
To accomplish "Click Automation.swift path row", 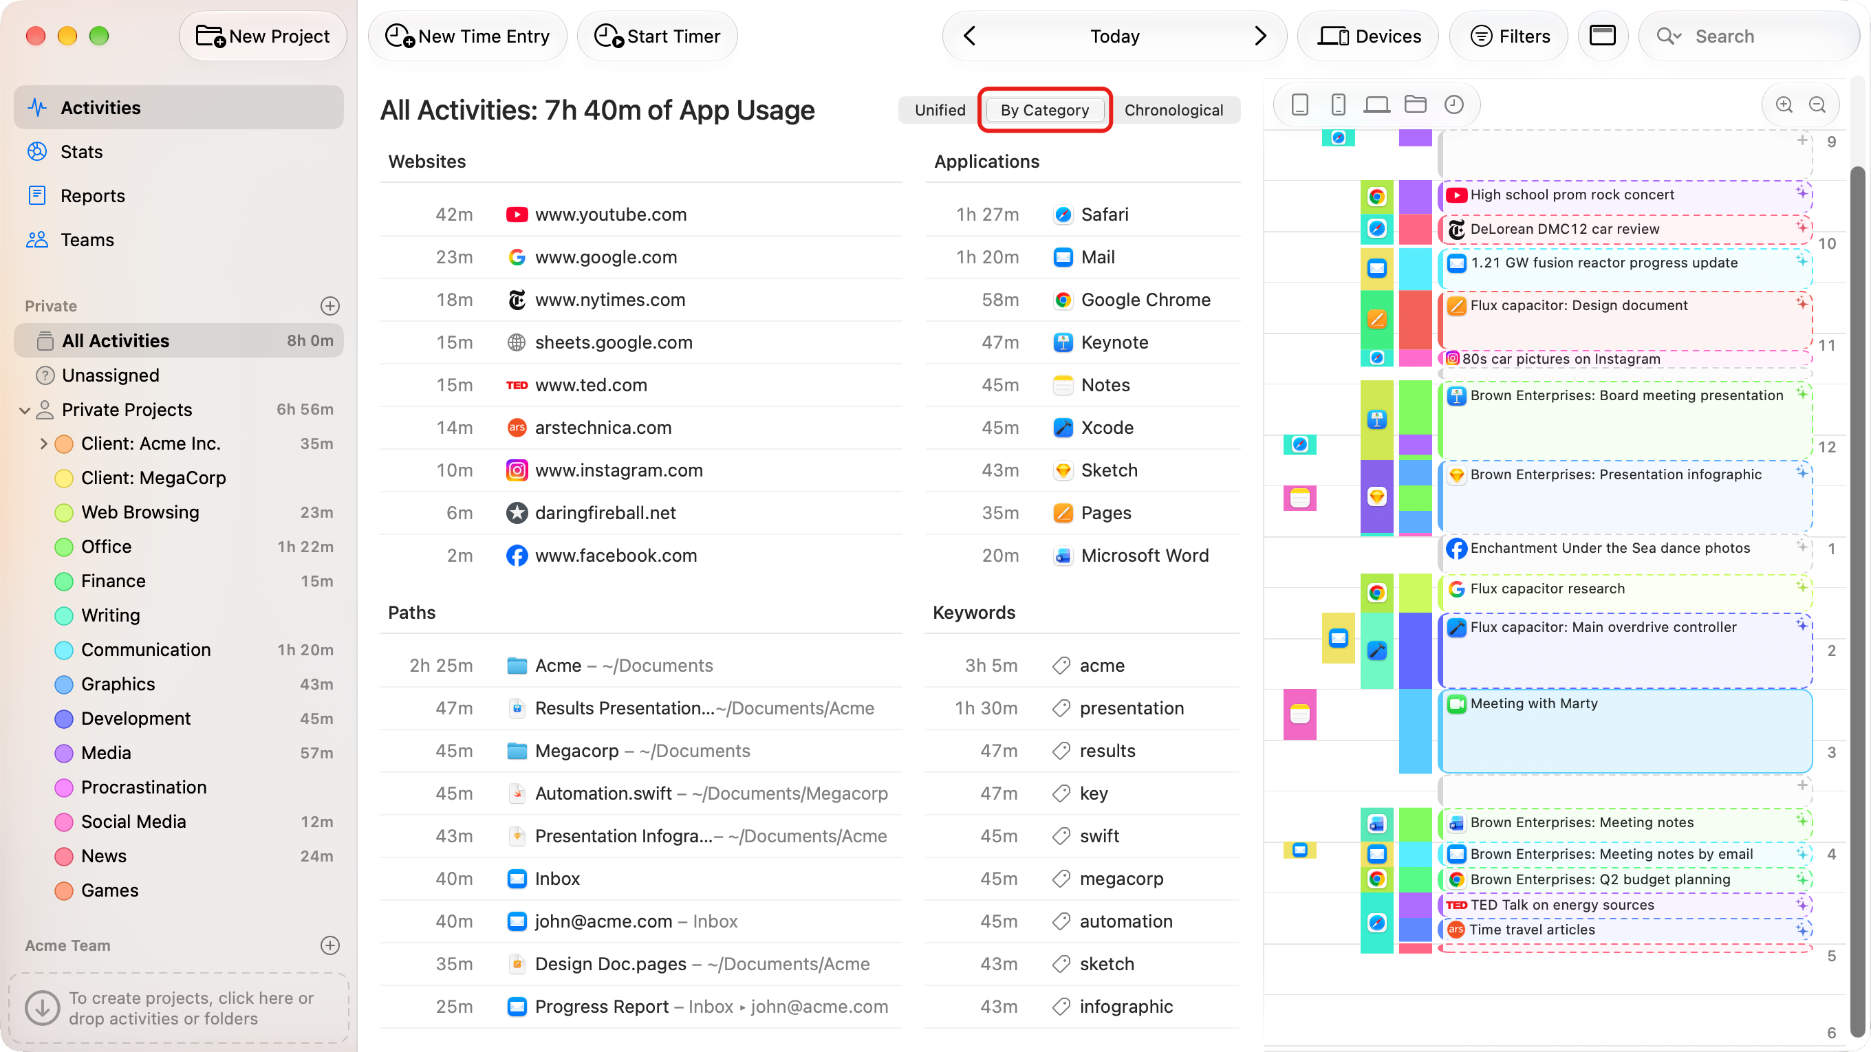I will pos(640,793).
